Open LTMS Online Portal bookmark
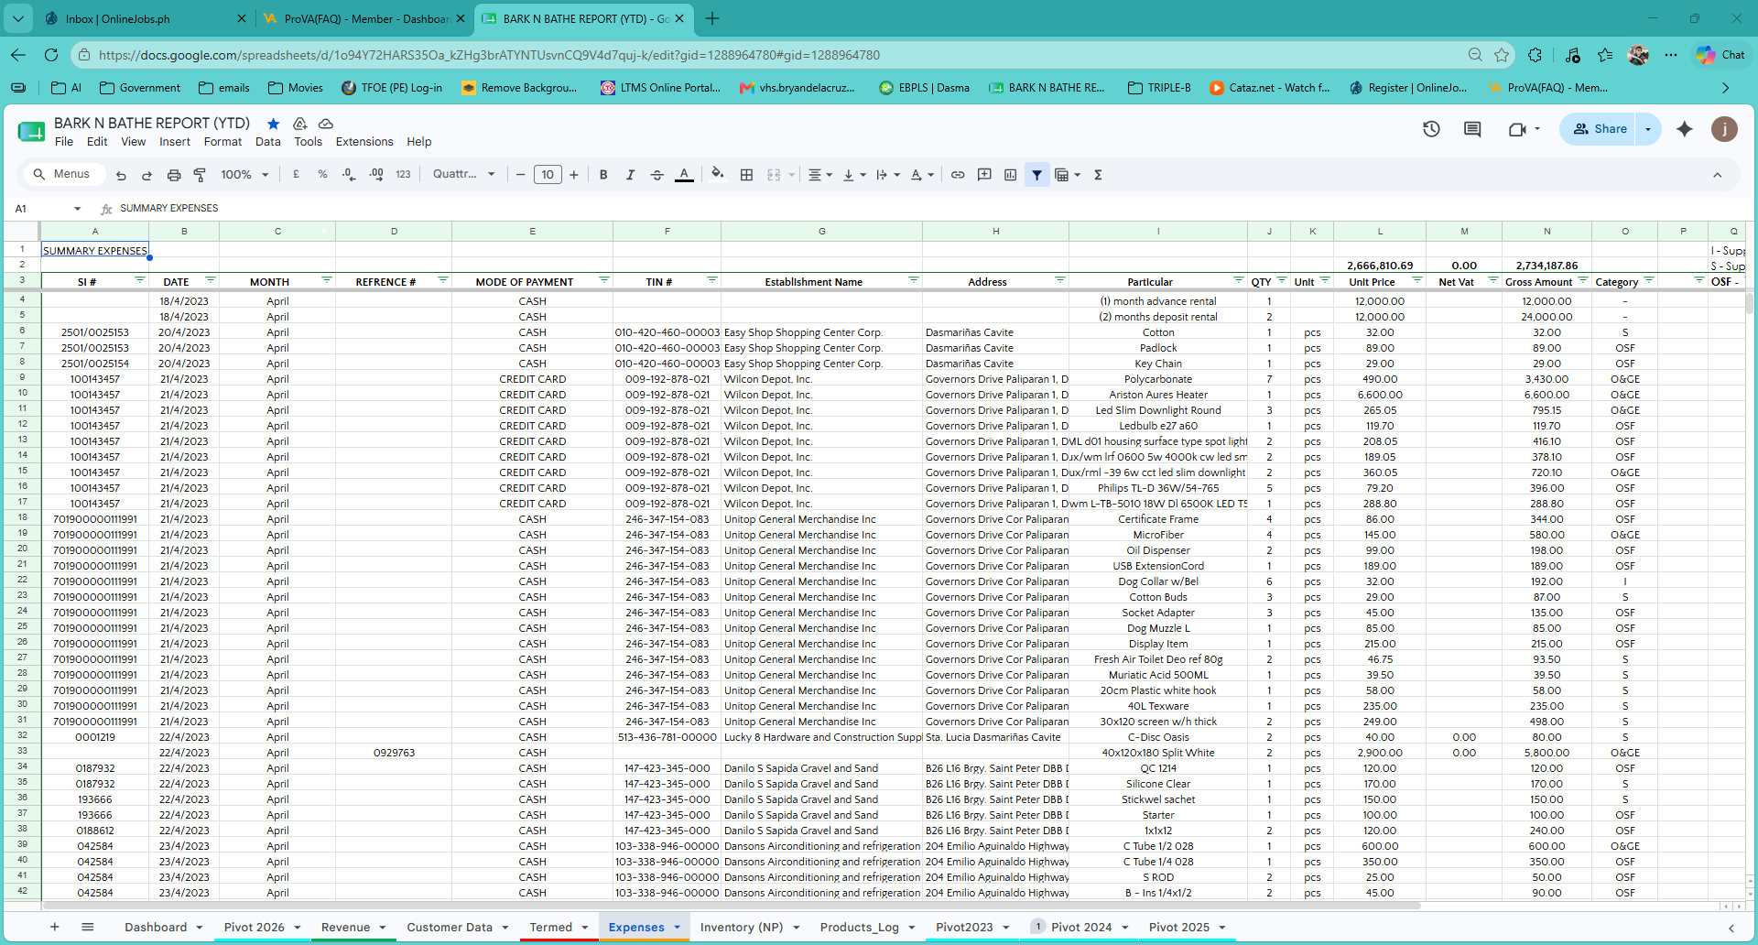 point(660,88)
